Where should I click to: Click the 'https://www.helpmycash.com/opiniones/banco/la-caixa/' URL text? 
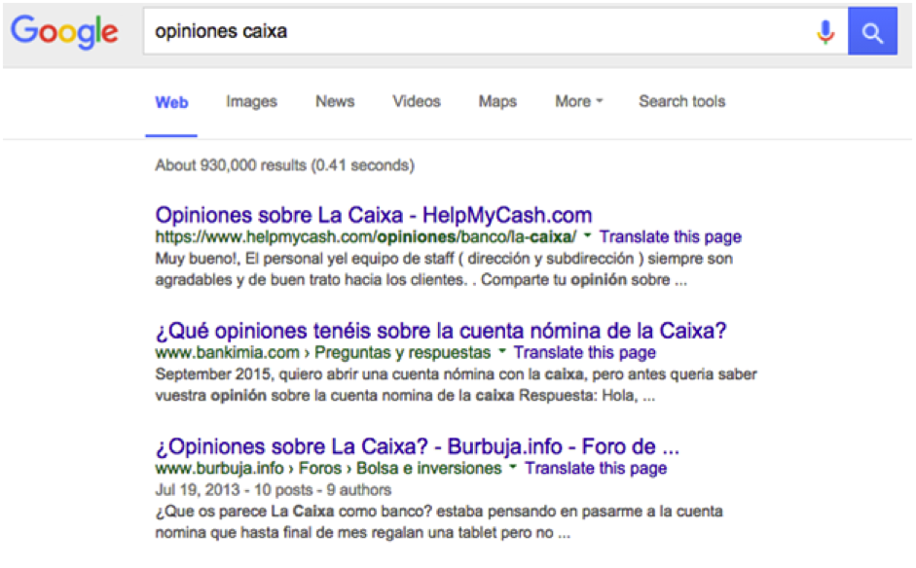tap(366, 237)
